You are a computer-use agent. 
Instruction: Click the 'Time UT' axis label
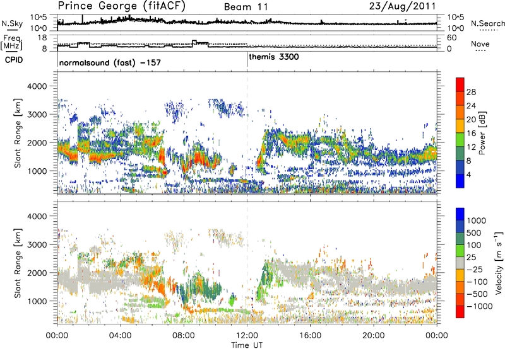point(247,345)
